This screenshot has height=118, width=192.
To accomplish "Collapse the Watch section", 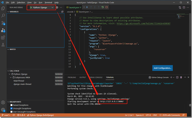I will (8, 49).
